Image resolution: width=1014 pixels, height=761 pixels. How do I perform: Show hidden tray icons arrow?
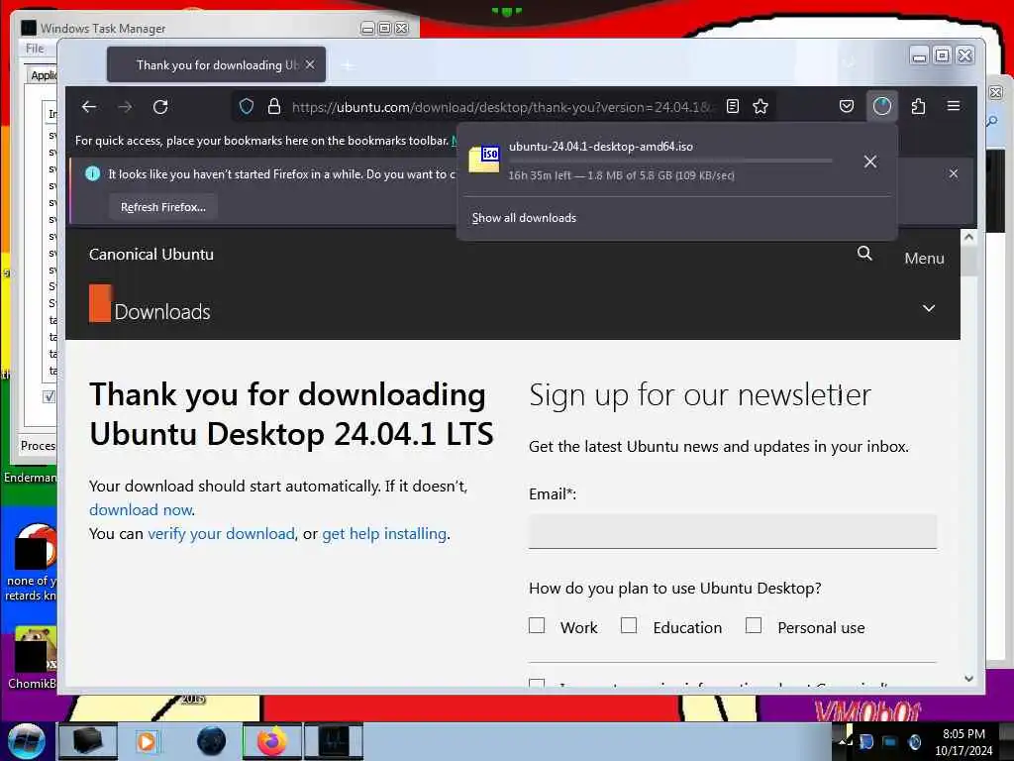(844, 740)
